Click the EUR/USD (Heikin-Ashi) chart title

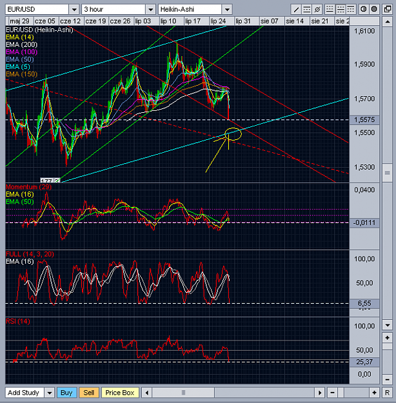tap(39, 30)
